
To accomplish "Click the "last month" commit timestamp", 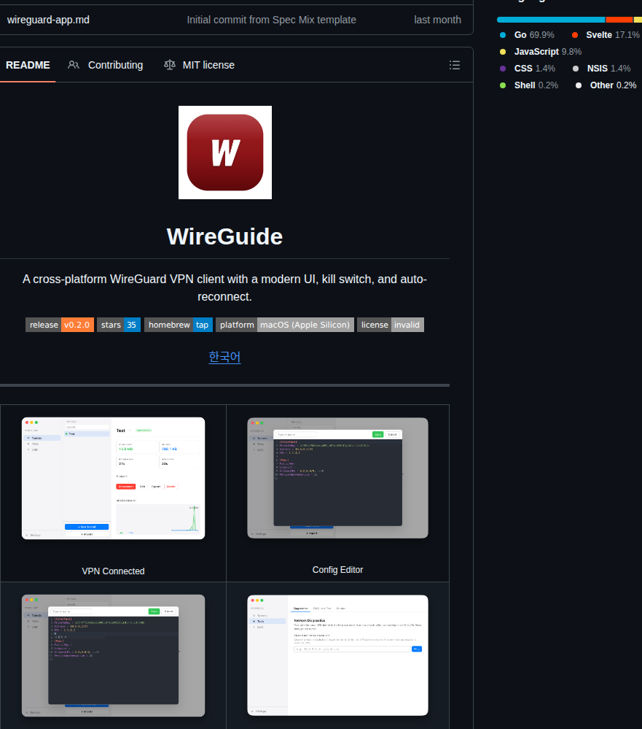I will 437,20.
